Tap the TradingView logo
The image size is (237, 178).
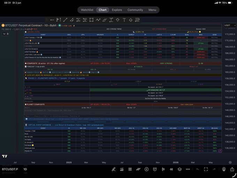[5, 156]
